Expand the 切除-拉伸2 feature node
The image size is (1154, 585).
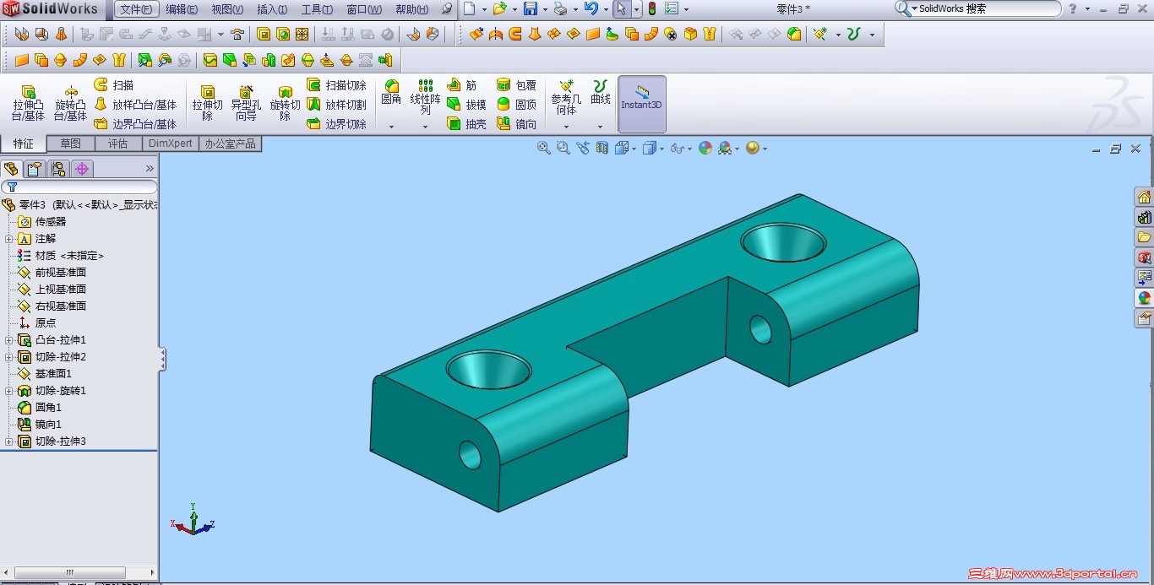[x=9, y=357]
